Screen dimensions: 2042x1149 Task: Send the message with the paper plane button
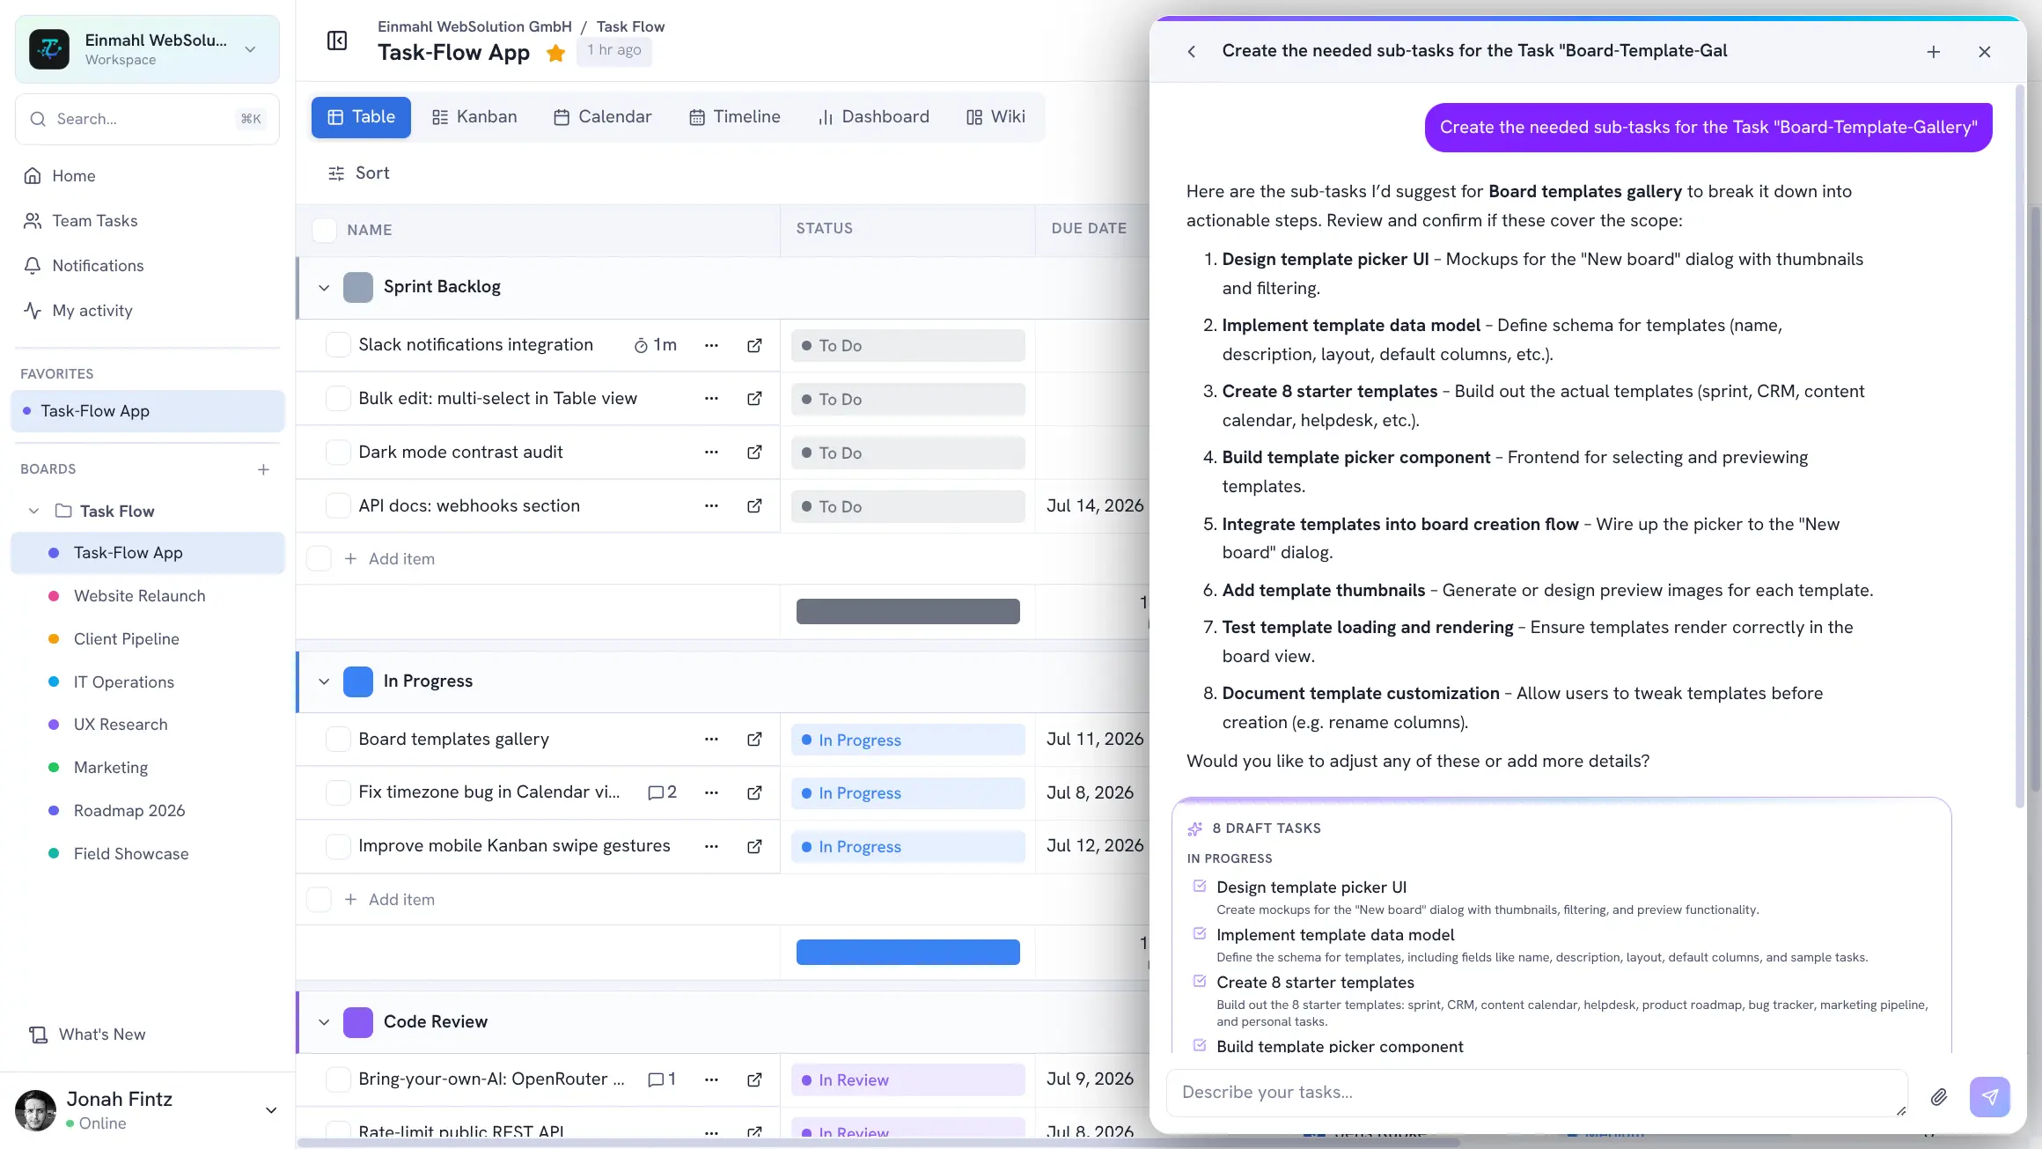pos(1990,1097)
